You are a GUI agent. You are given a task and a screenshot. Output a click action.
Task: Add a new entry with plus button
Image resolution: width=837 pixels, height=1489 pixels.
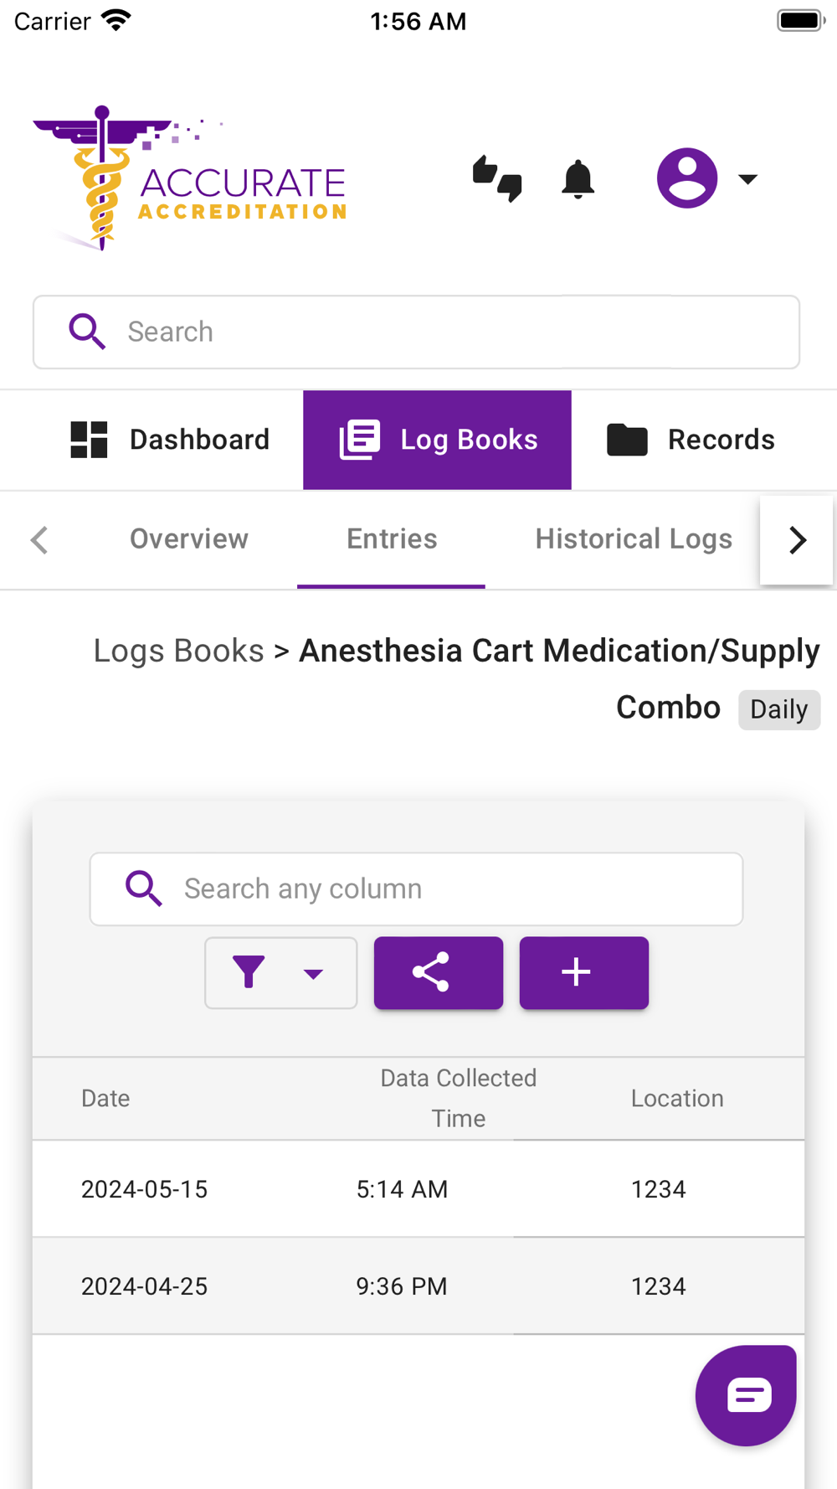(x=584, y=973)
